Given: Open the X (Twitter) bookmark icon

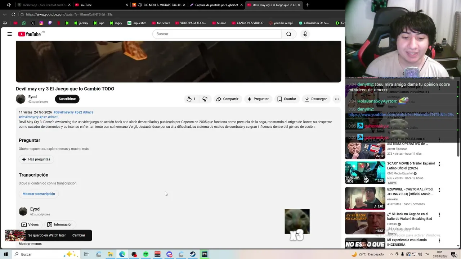Looking at the screenshot, I should pos(32,23).
